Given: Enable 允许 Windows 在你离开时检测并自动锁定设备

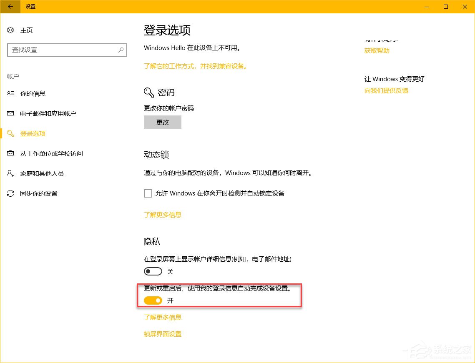Looking at the screenshot, I should coord(148,193).
